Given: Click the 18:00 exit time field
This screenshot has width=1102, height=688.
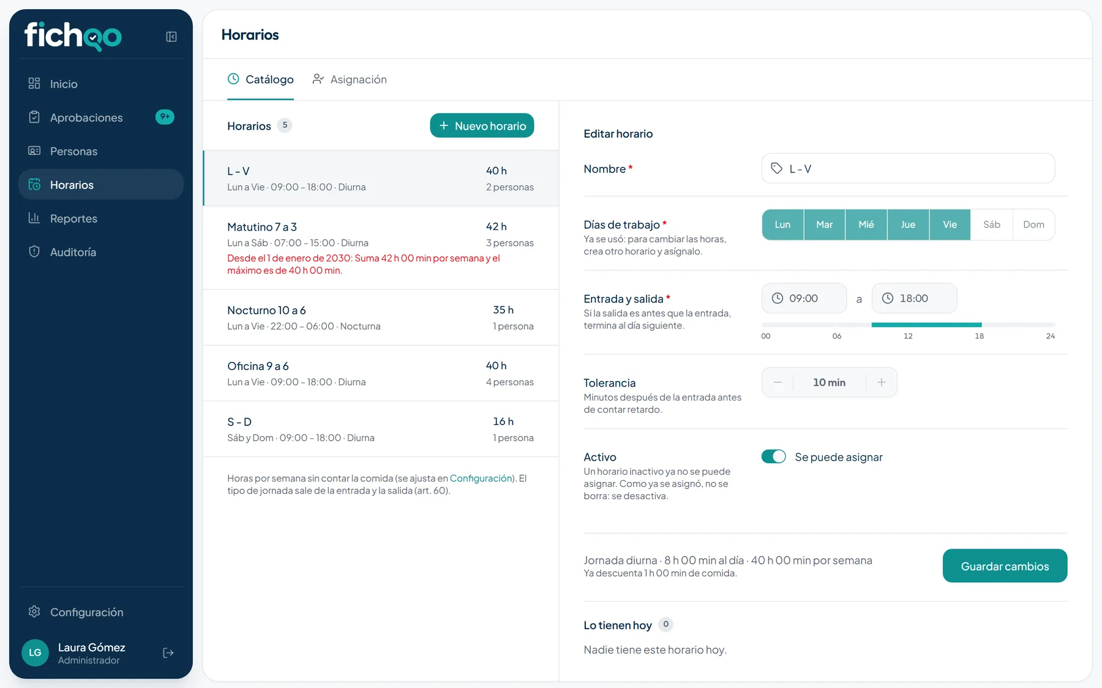Looking at the screenshot, I should click(x=914, y=298).
